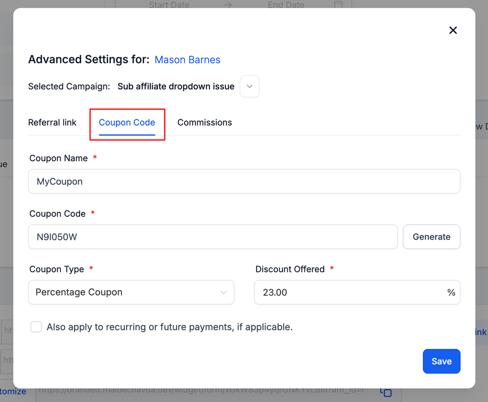Open the Mason Barnes affiliate link
Screen dimensions: 488x402
coord(187,60)
